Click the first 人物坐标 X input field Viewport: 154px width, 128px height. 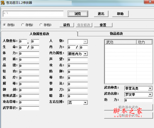pyautogui.click(x=23, y=41)
